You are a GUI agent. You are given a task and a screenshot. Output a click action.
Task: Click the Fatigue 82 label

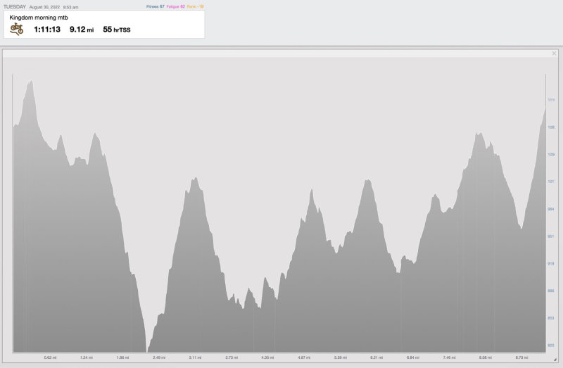(x=175, y=6)
